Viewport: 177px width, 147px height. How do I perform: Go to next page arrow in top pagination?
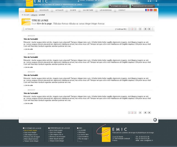[149, 29]
